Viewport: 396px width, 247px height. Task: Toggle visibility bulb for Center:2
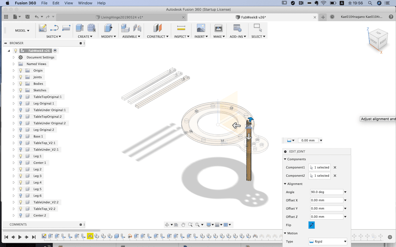coord(21,215)
